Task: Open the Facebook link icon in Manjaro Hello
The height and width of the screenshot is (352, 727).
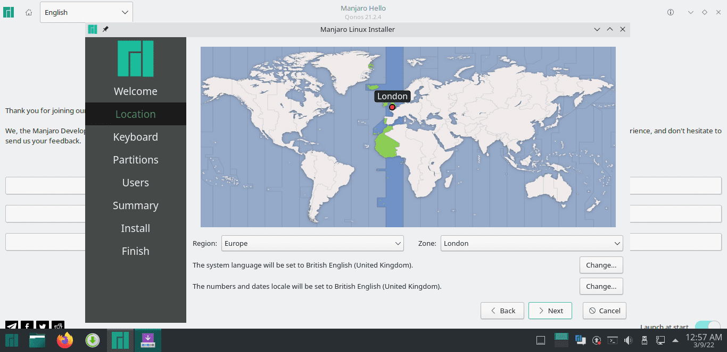Action: point(27,325)
